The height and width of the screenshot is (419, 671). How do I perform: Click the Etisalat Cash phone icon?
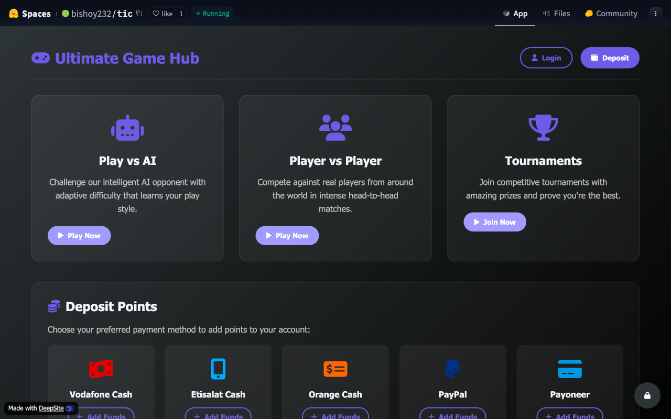click(x=218, y=369)
